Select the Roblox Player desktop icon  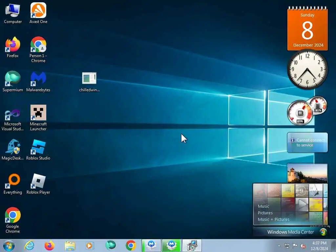[38, 184]
